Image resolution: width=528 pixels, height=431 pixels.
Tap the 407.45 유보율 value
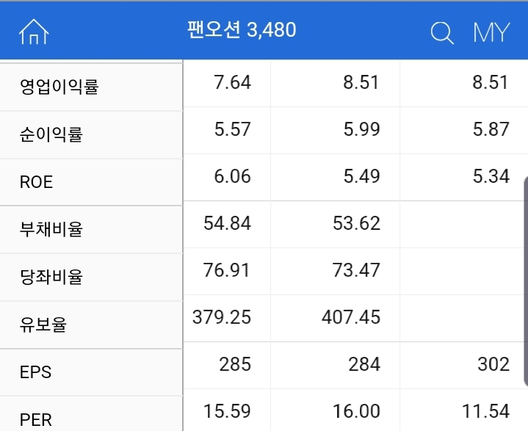coord(351,317)
